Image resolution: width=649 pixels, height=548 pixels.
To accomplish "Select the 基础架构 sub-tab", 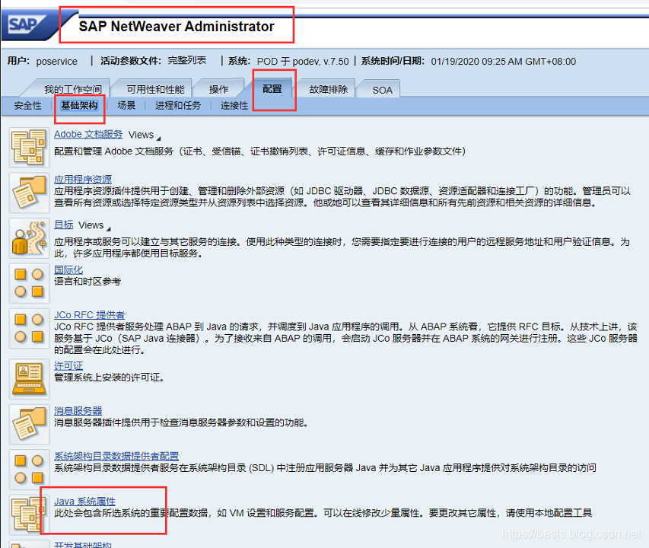I will [x=79, y=106].
